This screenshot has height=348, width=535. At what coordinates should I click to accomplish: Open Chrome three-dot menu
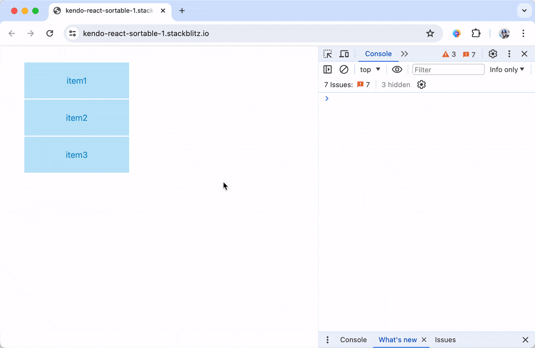coord(523,34)
